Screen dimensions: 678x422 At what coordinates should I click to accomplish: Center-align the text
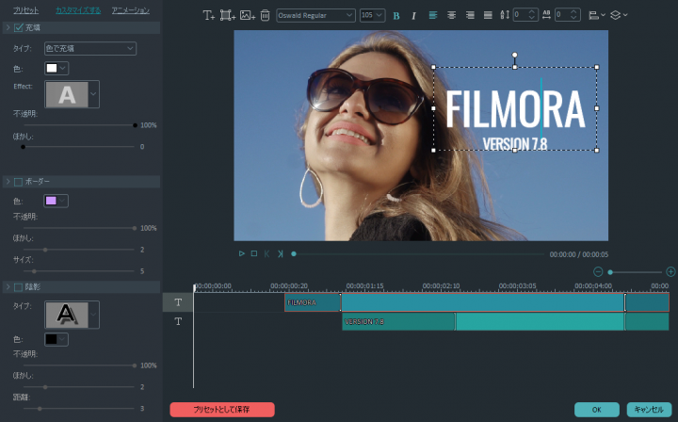[x=451, y=15]
